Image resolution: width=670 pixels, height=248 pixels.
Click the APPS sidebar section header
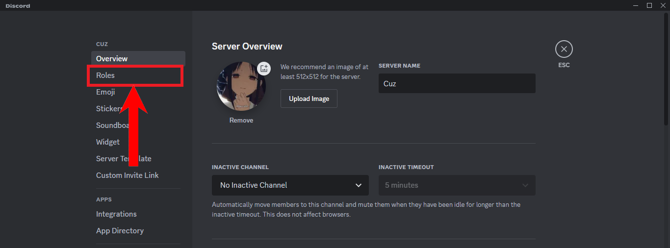(x=104, y=199)
